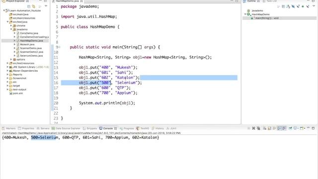Pin the Console icon

pyautogui.click(x=290, y=128)
